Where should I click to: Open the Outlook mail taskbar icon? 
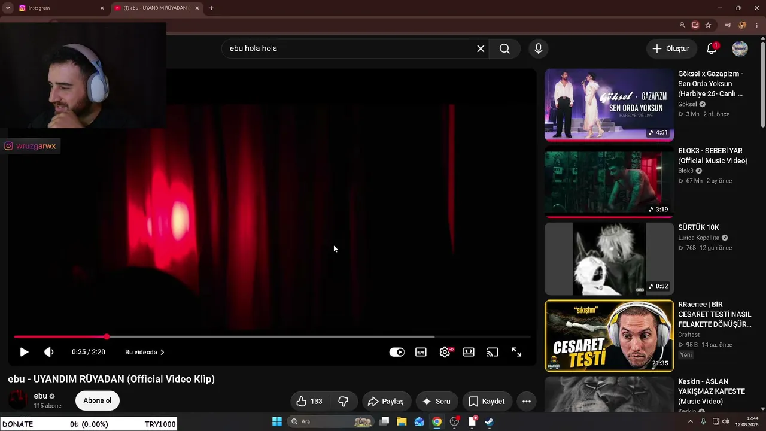(420, 421)
